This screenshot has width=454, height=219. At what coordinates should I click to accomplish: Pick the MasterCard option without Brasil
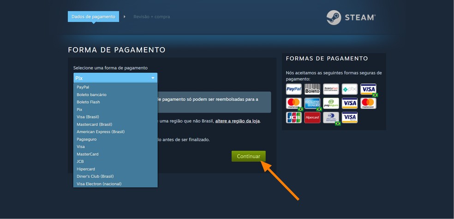point(115,154)
